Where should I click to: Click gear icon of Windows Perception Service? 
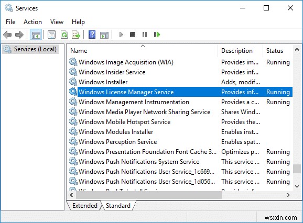click(x=73, y=141)
